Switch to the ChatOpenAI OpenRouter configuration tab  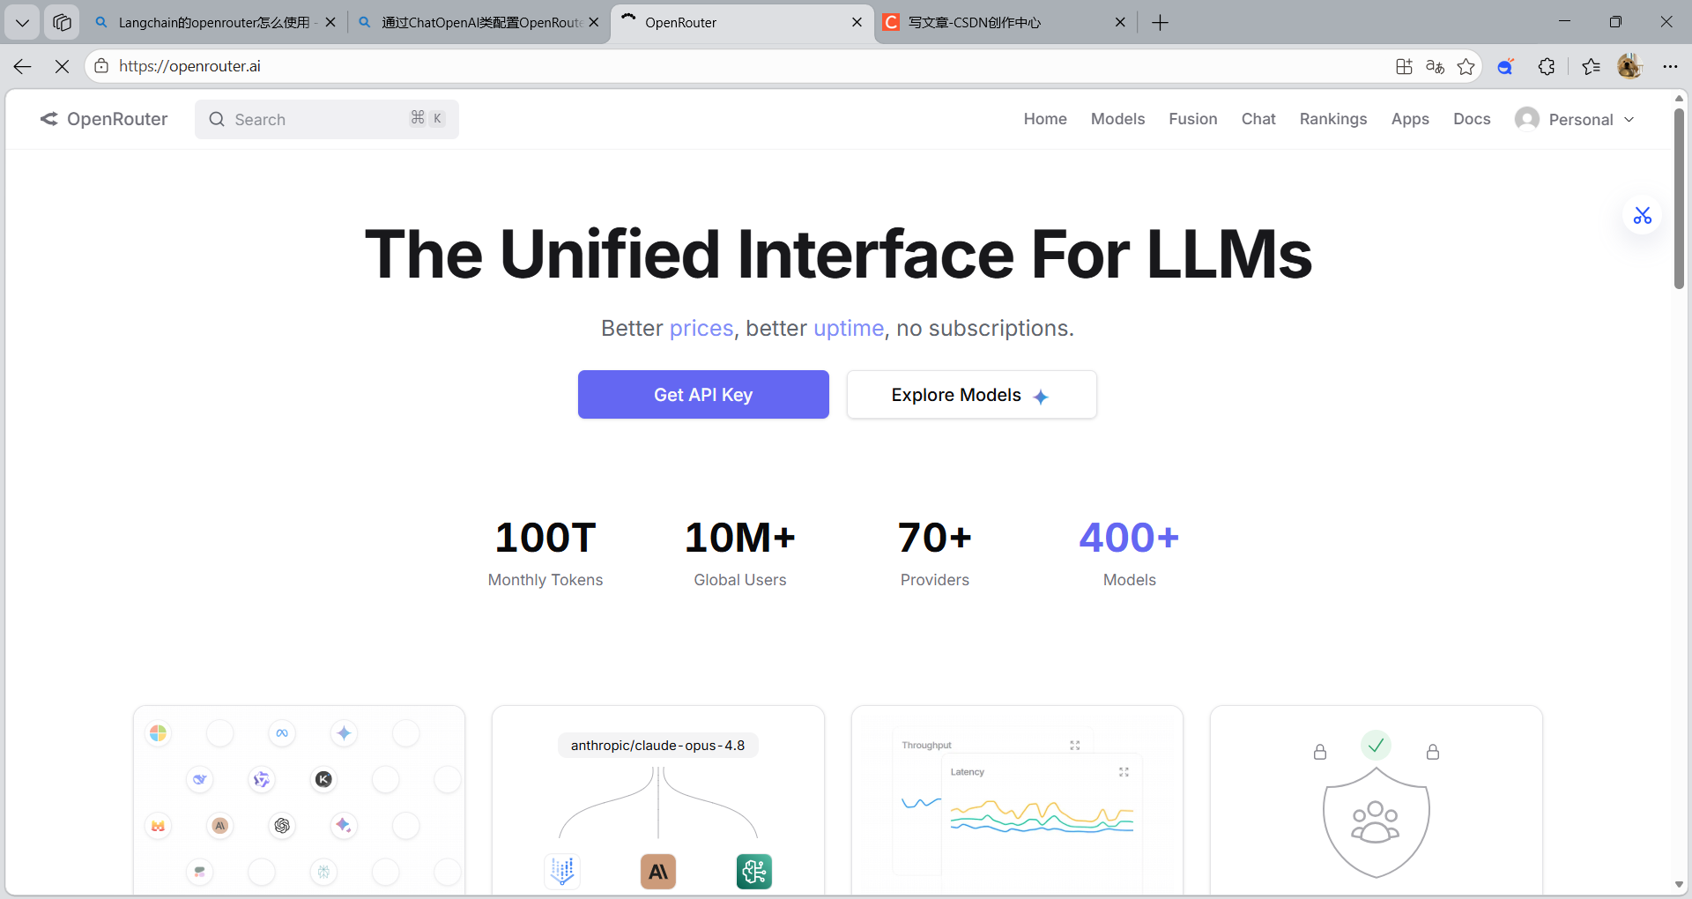coord(479,23)
